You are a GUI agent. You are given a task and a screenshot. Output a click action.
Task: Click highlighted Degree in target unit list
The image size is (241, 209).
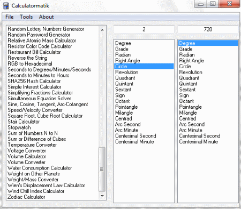[208, 43]
